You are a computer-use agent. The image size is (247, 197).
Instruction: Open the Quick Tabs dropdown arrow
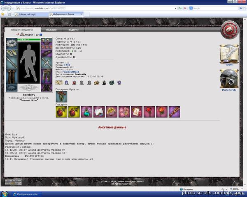tap(13, 14)
